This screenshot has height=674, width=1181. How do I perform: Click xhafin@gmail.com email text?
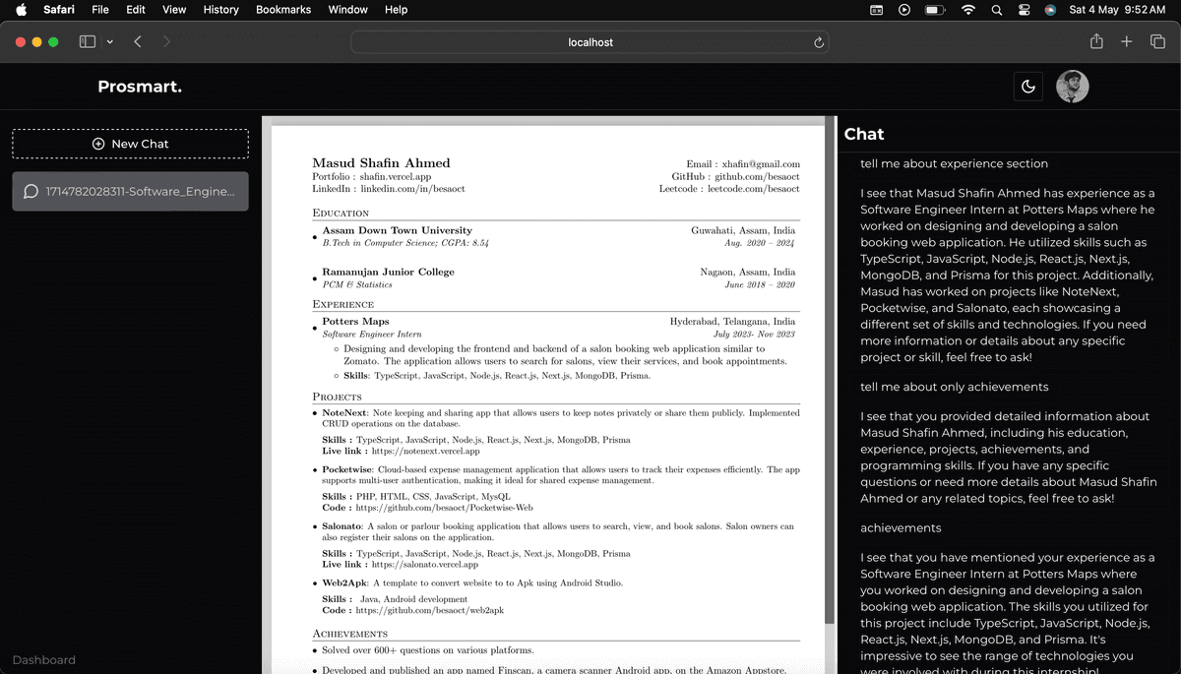point(761,164)
